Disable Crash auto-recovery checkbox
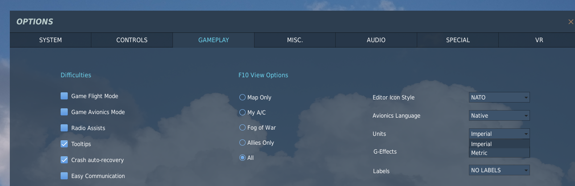 64,160
